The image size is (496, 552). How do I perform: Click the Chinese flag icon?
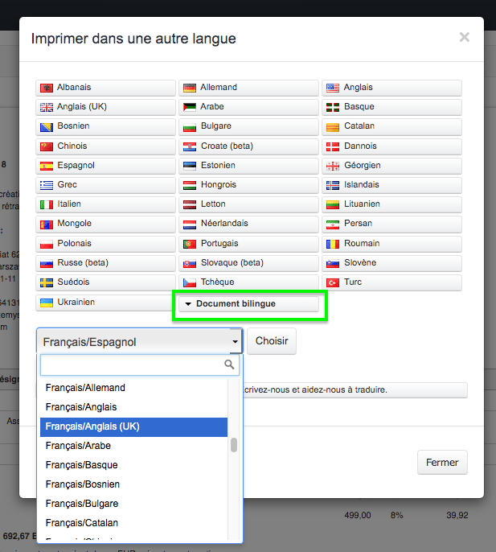[x=47, y=146]
